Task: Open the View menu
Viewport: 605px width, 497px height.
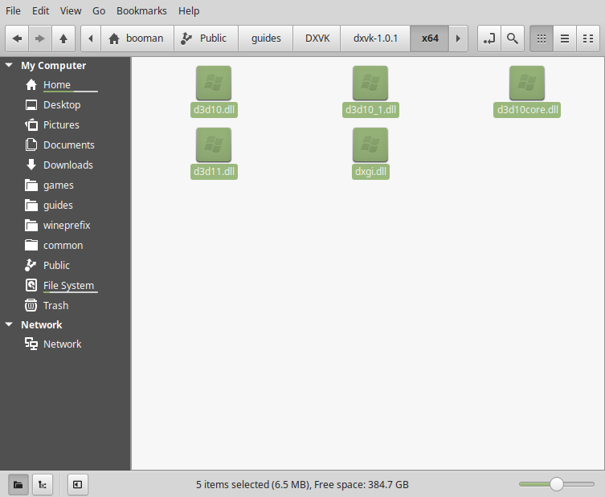Action: [71, 10]
